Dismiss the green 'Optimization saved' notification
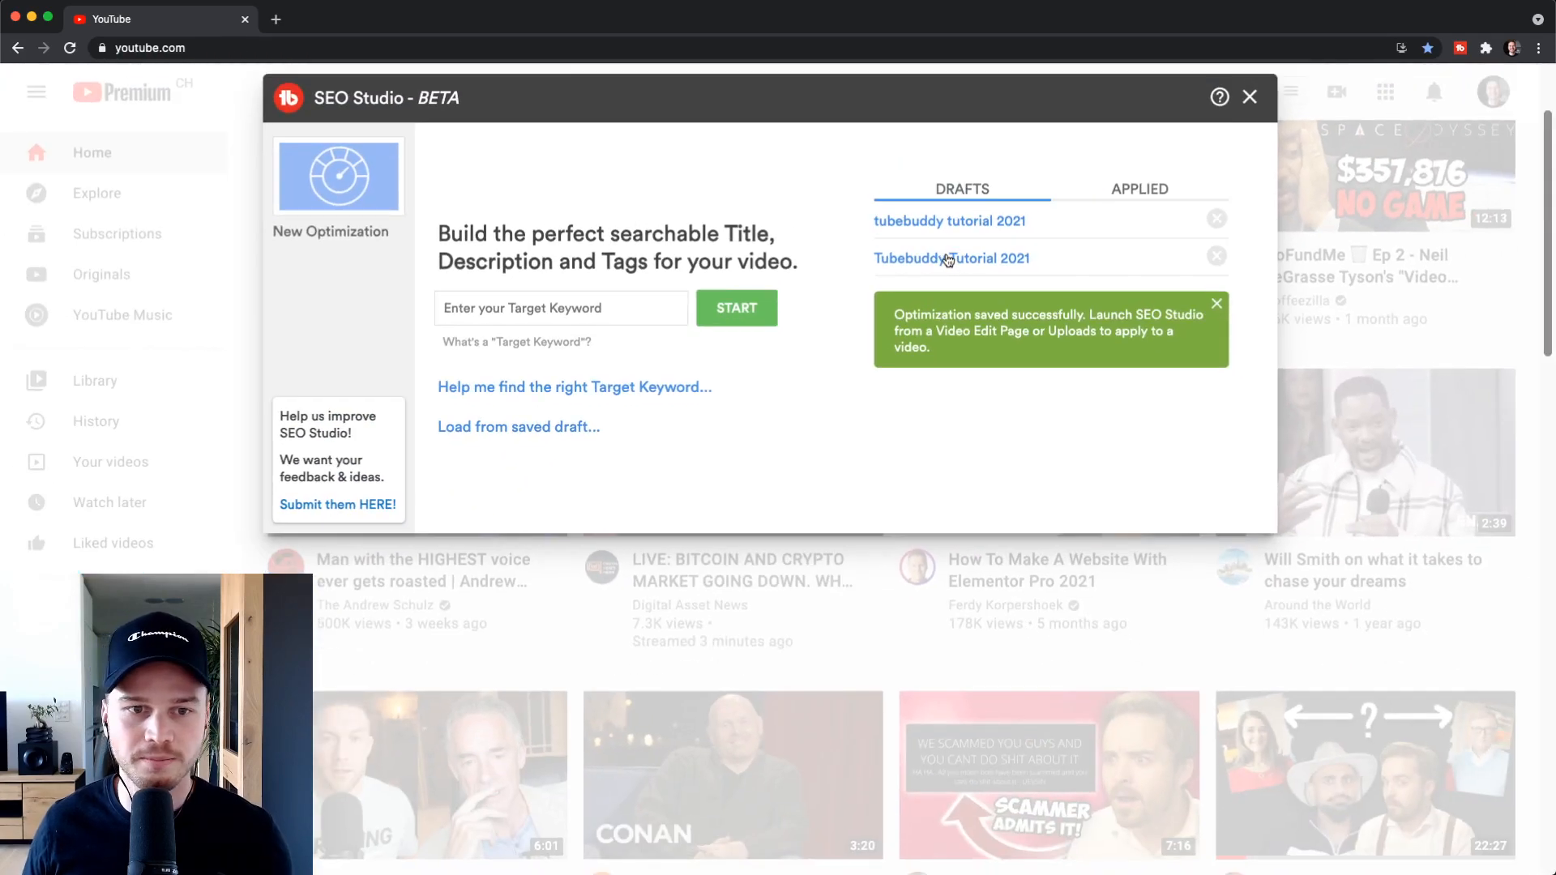1556x875 pixels. click(x=1216, y=304)
